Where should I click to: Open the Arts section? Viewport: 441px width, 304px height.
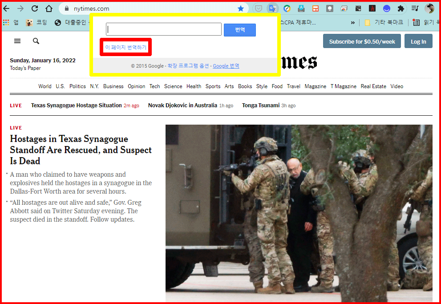tap(229, 86)
